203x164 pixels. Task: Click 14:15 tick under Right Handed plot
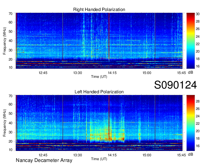[x=112, y=73]
